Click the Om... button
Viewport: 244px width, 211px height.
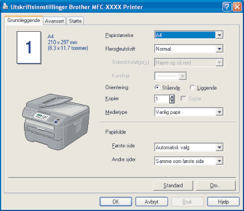[x=216, y=186]
